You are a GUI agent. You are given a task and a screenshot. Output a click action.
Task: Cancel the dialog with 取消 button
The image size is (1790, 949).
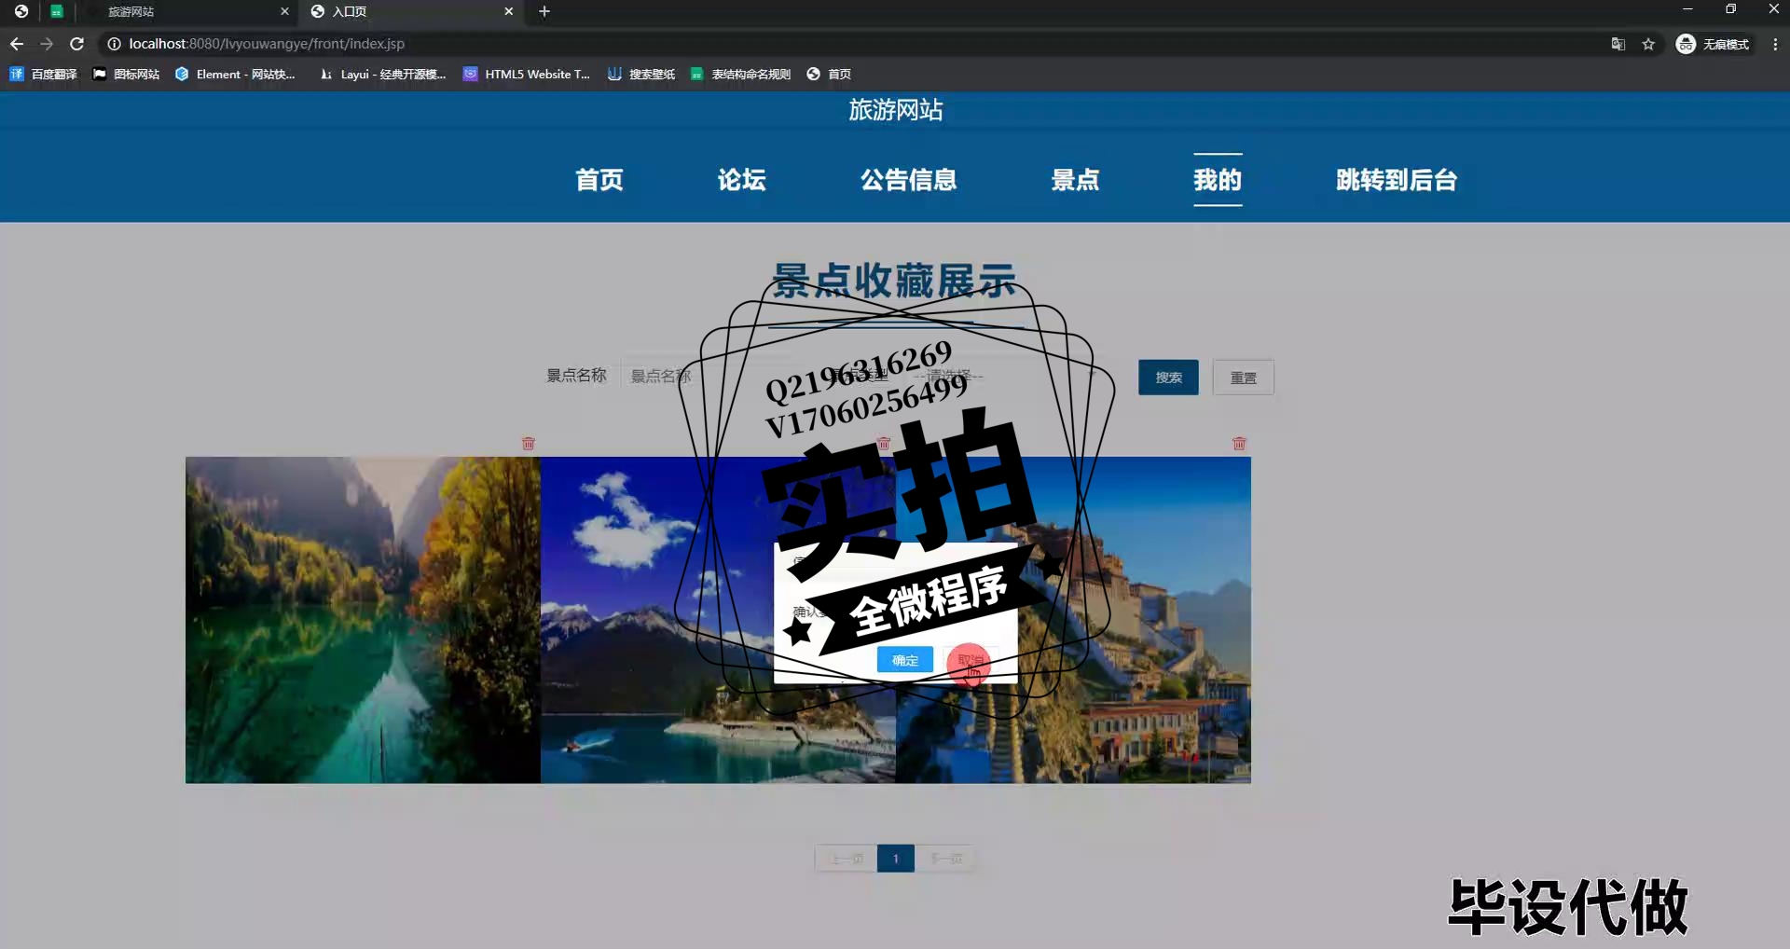tap(970, 660)
